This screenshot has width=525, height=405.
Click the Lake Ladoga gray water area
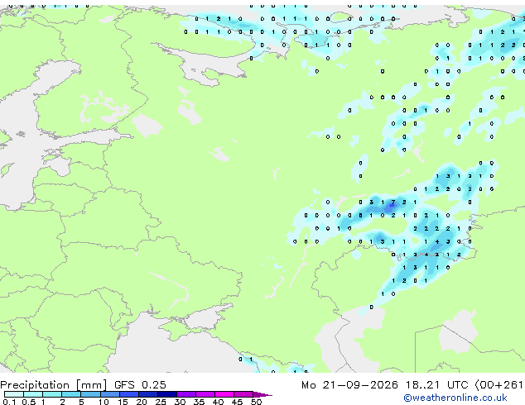[x=147, y=126]
